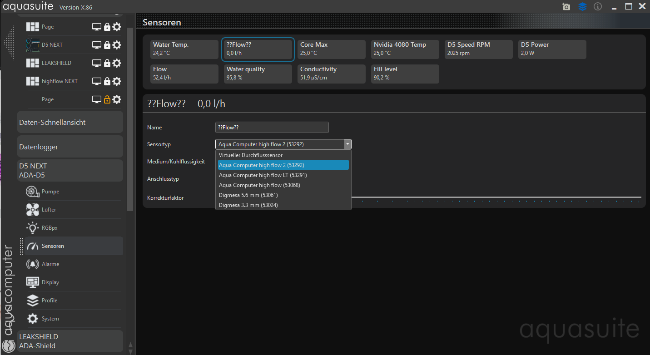Open the blue layers icon in title bar
This screenshot has height=355, width=650.
(x=582, y=6)
